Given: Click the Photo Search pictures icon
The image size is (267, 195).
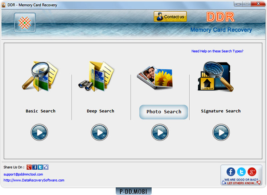Looking at the screenshot, I should coord(155,78).
